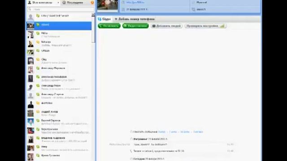This screenshot has width=287, height=161.
Task: Show messages from '3 месяца' link
Action: tap(198, 132)
